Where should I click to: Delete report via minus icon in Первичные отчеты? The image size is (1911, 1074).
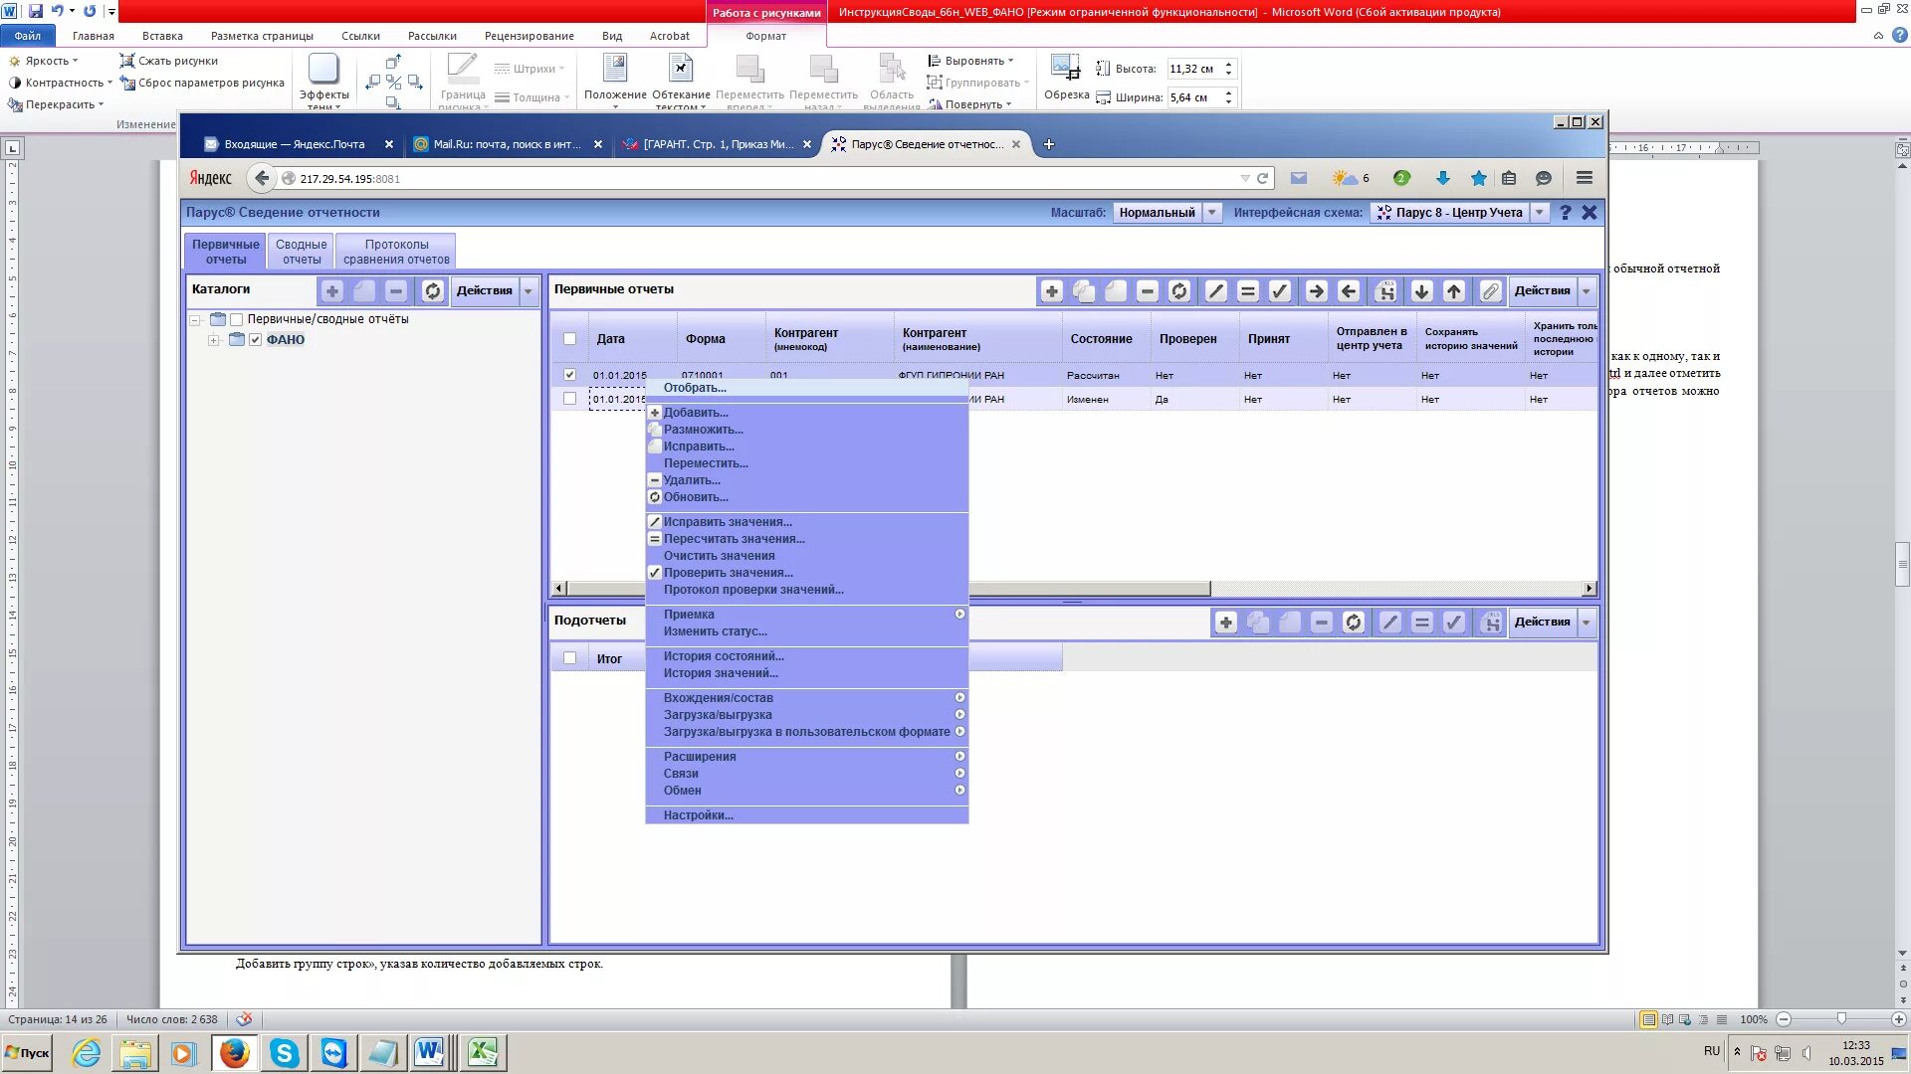tap(1148, 291)
